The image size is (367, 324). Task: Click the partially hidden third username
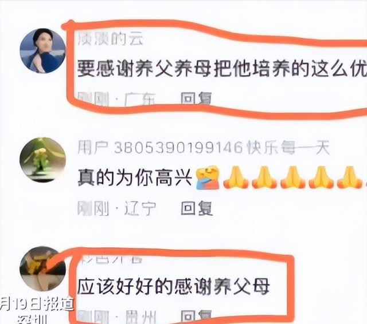pyautogui.click(x=111, y=260)
